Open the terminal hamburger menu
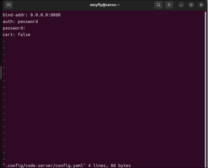The width and height of the screenshot is (208, 168). [x=169, y=5]
